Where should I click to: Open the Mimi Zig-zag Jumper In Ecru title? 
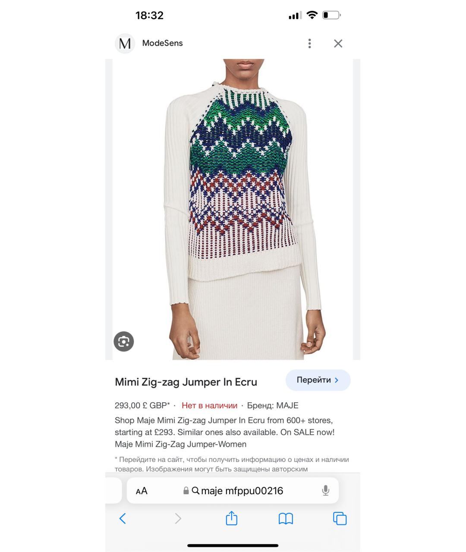pyautogui.click(x=186, y=382)
